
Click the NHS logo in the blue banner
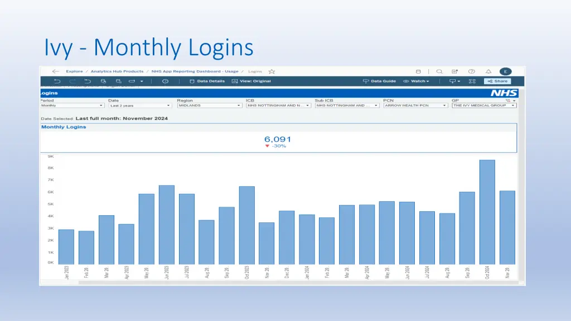[504, 93]
